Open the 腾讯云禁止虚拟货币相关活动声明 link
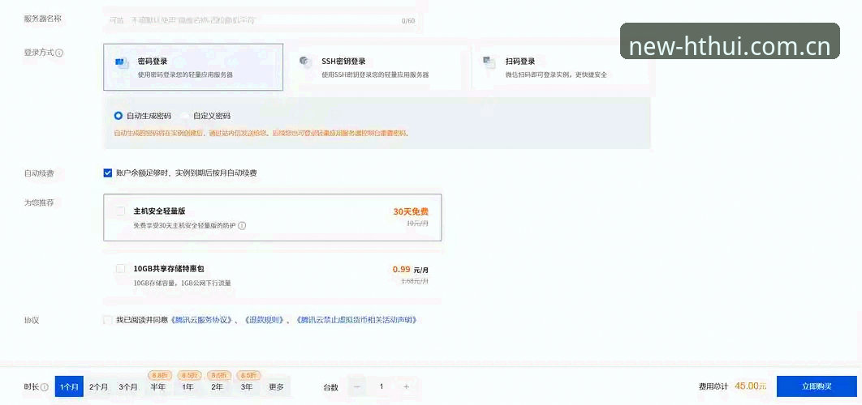The width and height of the screenshot is (862, 405). [356, 320]
